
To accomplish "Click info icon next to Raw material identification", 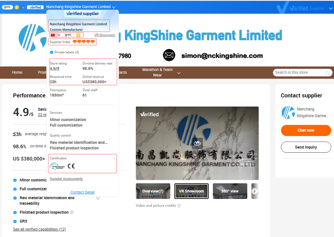I will pos(98,198).
